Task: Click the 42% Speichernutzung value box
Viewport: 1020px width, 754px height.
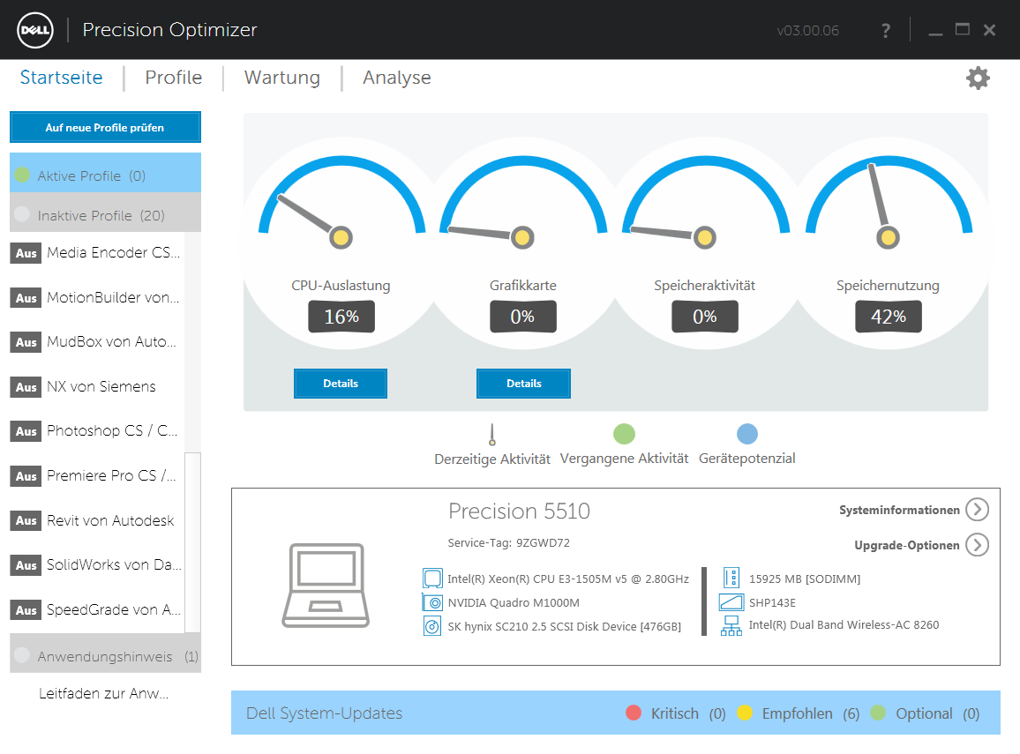Action: pos(889,317)
